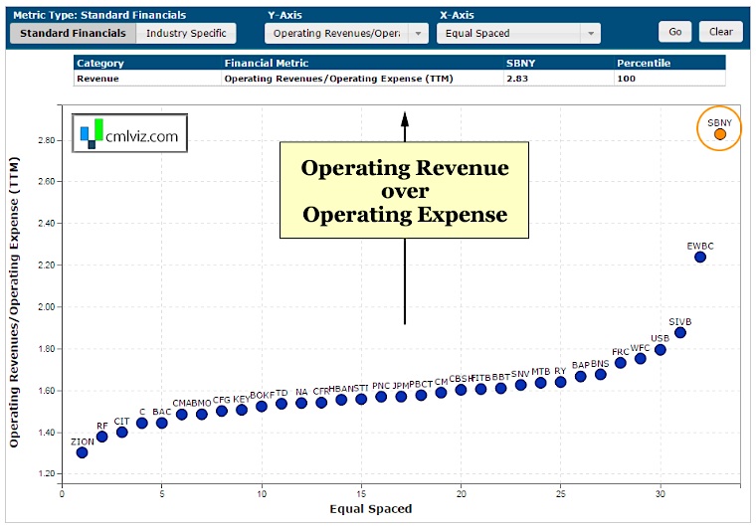Select the USB data point
756x530 pixels.
coord(661,350)
